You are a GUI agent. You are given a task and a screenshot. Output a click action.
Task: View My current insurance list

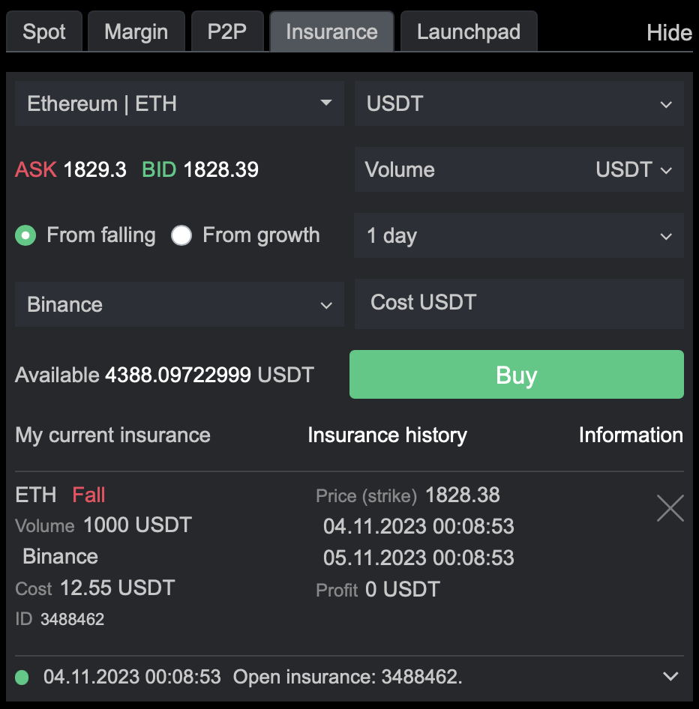pyautogui.click(x=112, y=435)
